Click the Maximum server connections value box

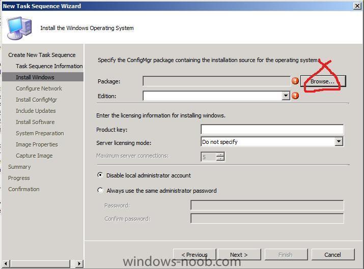(x=209, y=157)
